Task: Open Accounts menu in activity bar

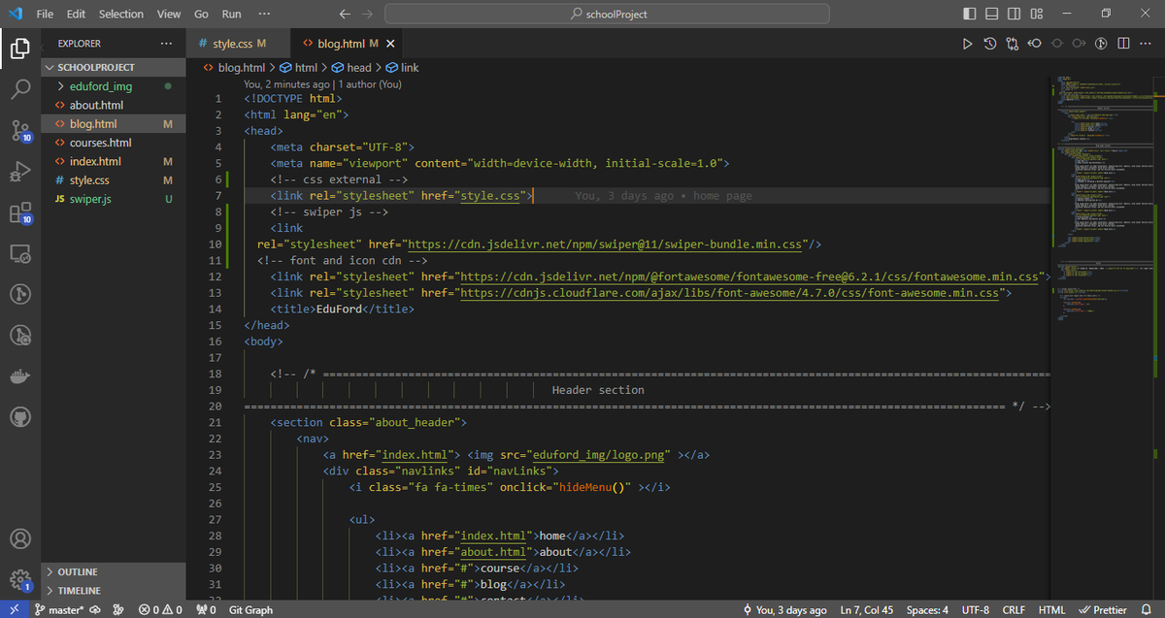Action: coord(20,538)
